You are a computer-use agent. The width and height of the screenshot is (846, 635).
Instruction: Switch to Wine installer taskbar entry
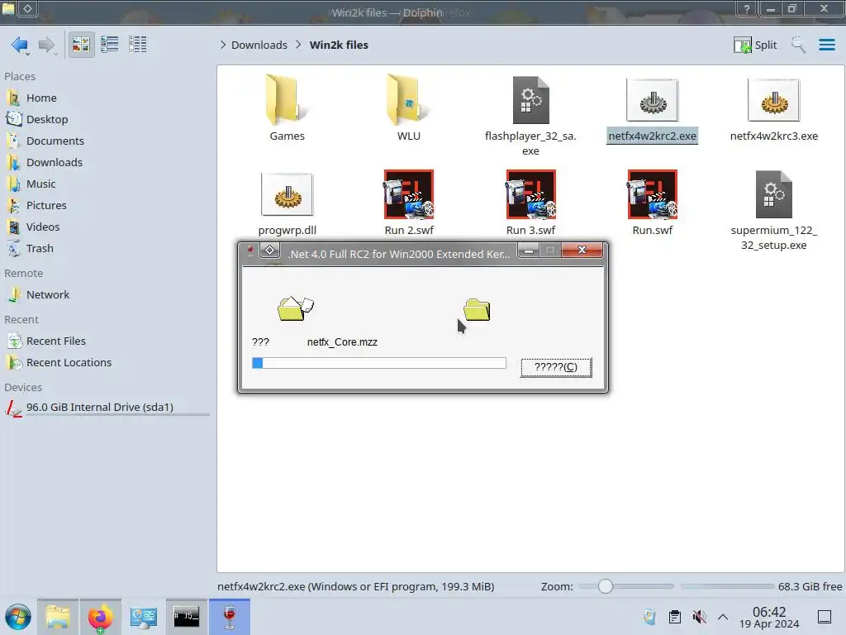[230, 617]
